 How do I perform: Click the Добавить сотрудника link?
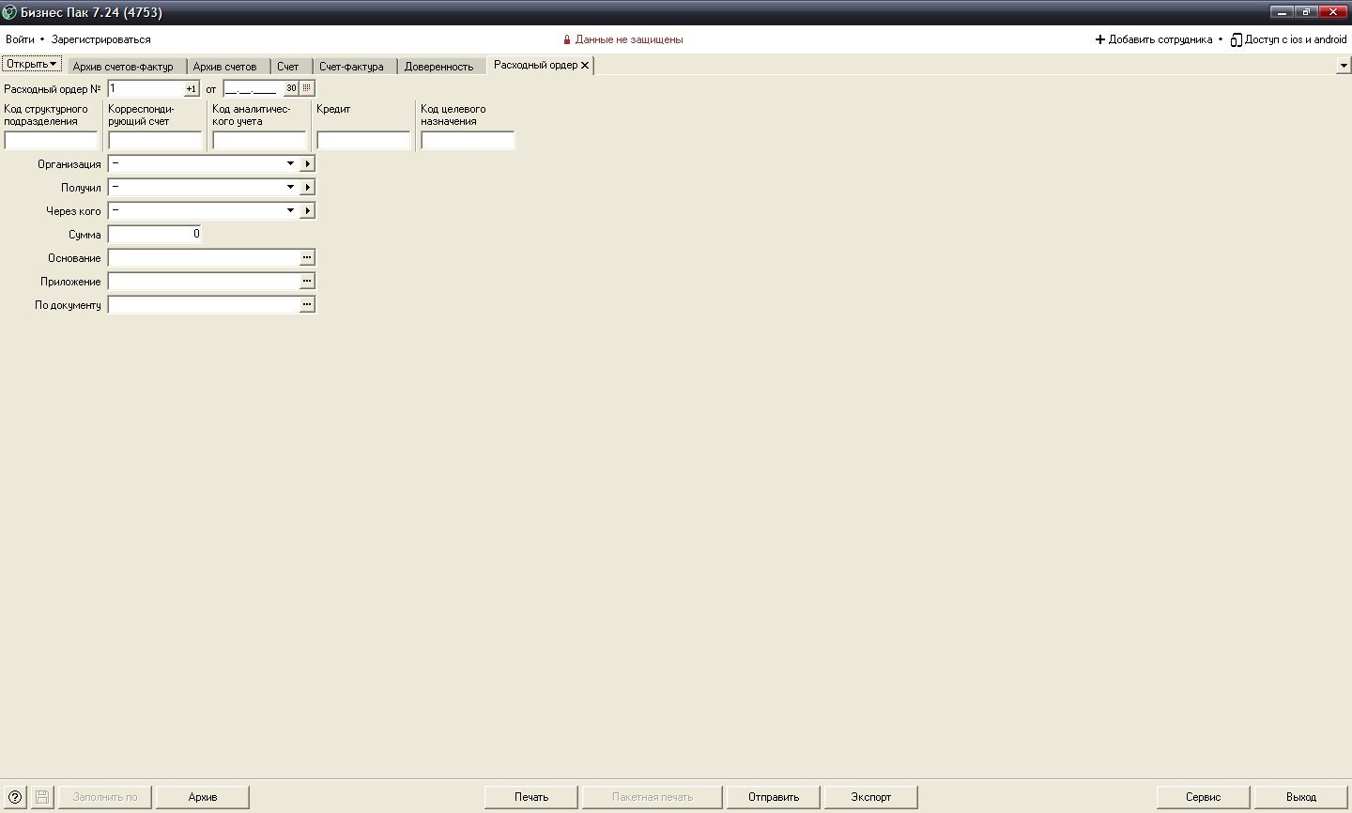coord(1154,39)
